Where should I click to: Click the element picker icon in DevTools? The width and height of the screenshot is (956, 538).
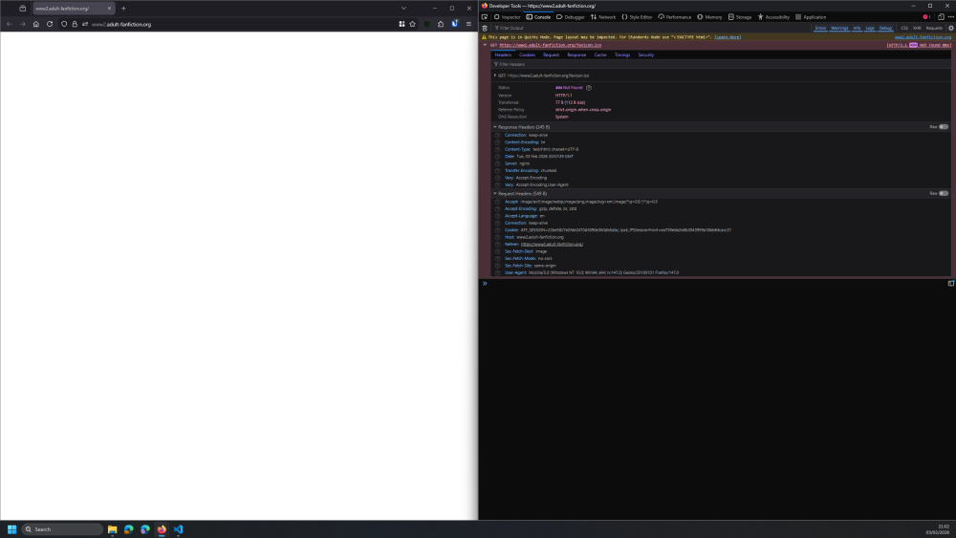485,17
